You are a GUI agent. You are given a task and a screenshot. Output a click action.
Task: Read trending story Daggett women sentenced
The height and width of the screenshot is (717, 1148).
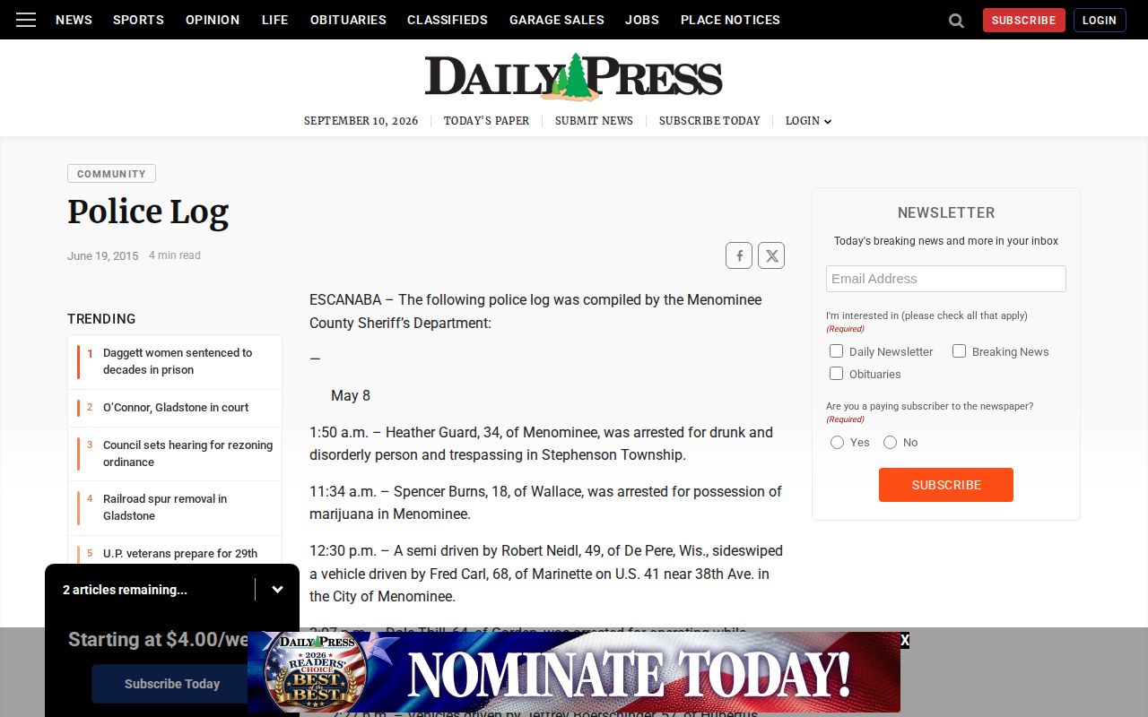178,361
